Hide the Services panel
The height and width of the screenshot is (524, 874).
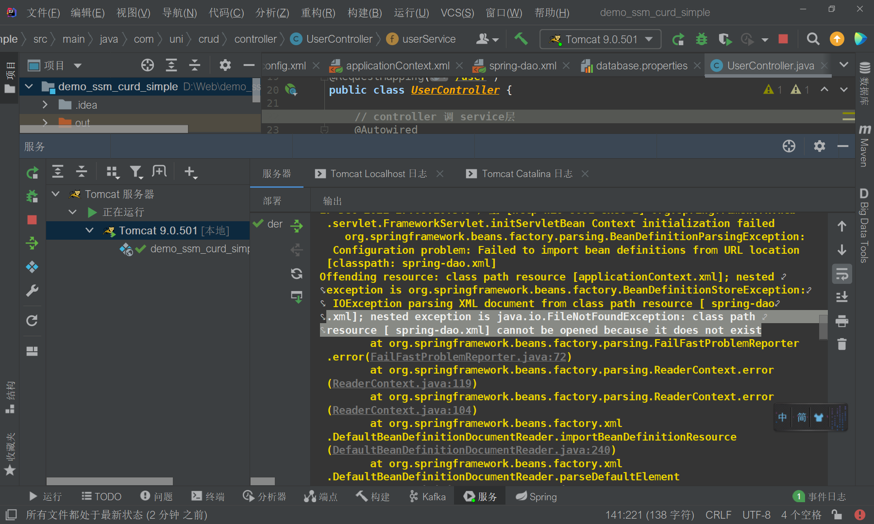(x=843, y=146)
